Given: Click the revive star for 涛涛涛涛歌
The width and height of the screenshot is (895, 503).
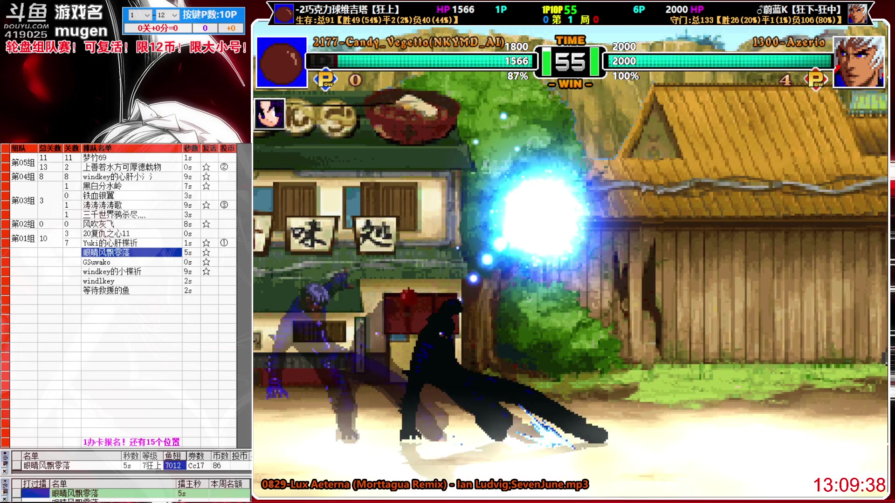Looking at the screenshot, I should click(206, 205).
